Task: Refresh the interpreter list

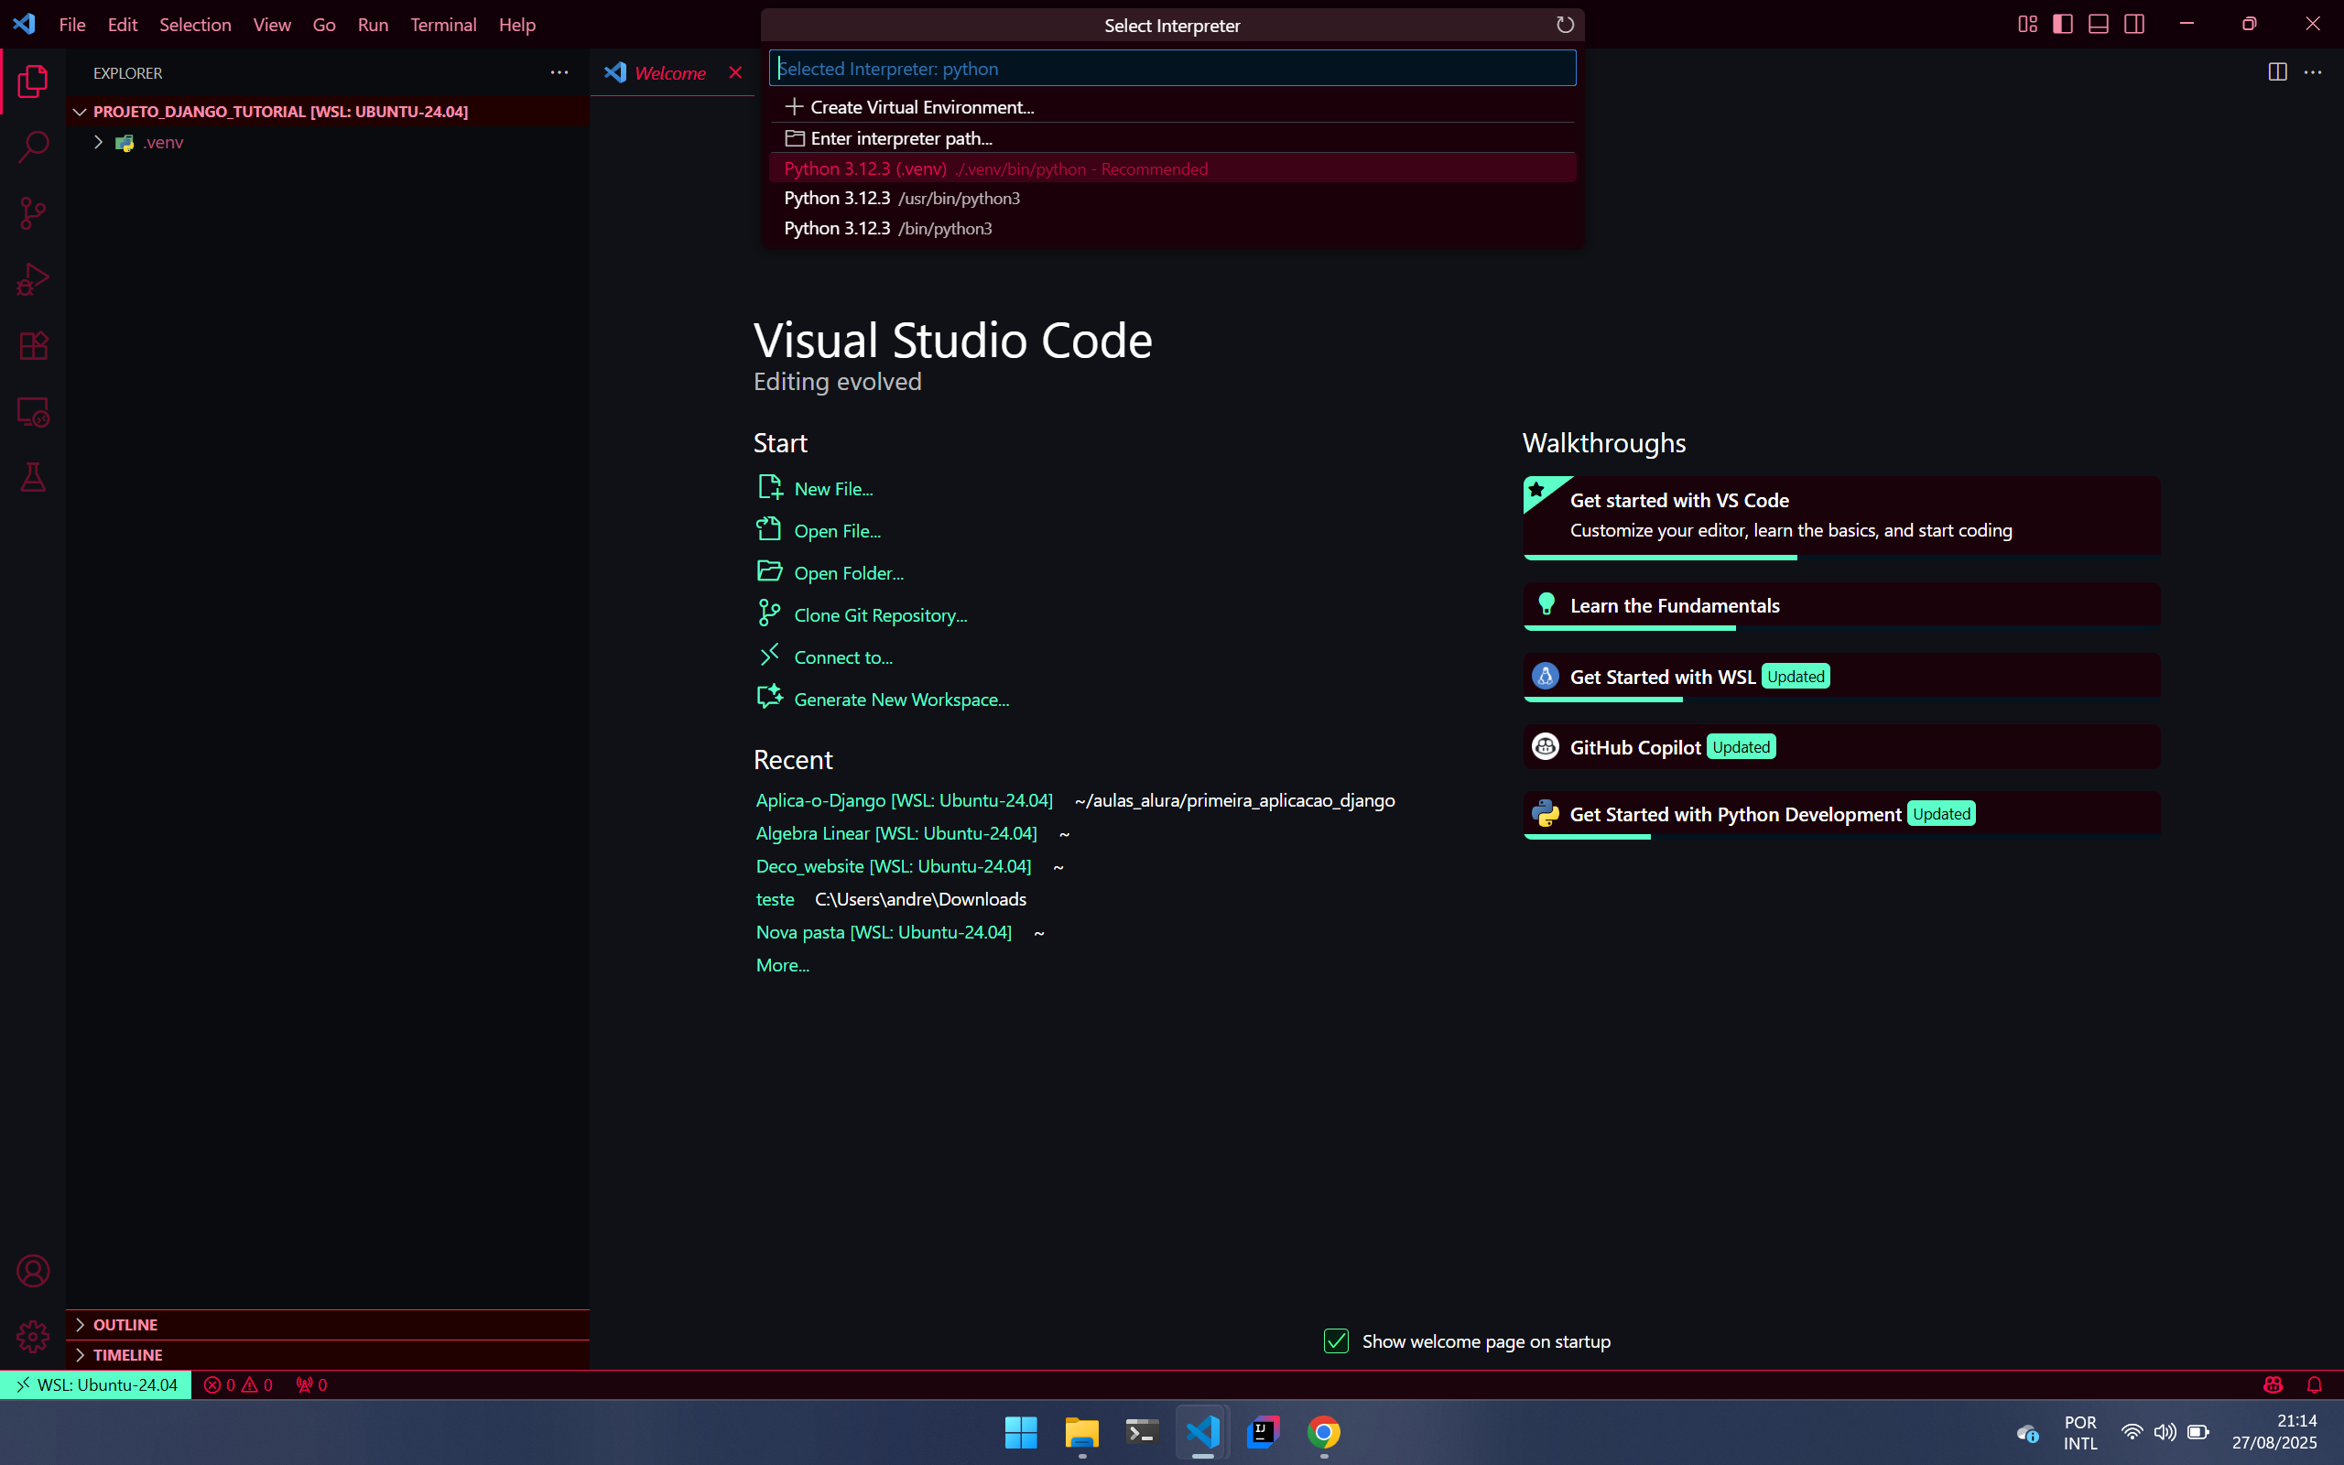Action: click(1564, 26)
